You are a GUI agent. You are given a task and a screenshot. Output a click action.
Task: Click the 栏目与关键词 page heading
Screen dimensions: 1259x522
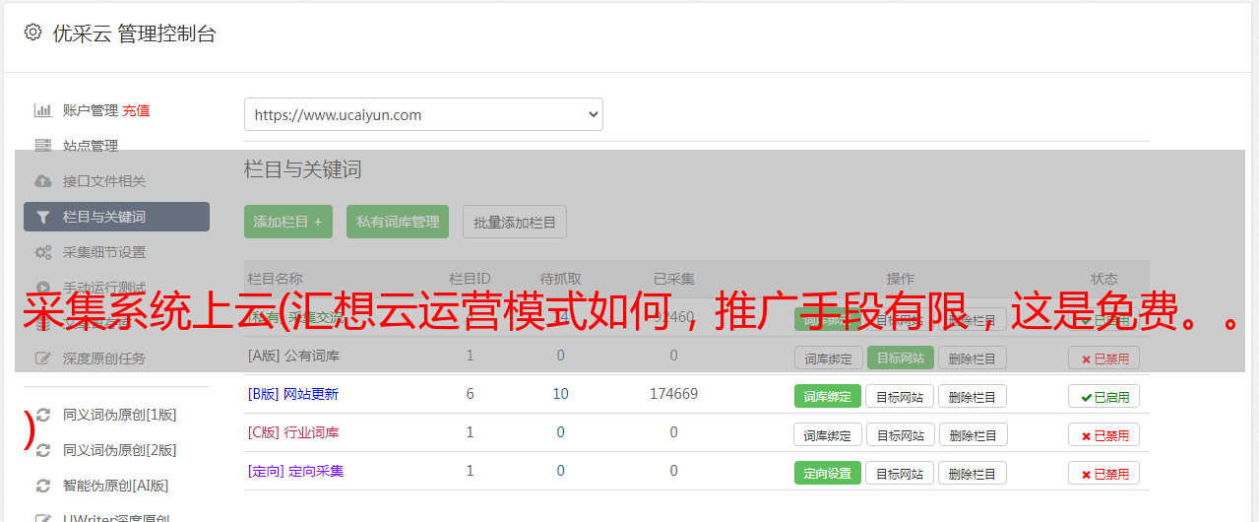[303, 169]
